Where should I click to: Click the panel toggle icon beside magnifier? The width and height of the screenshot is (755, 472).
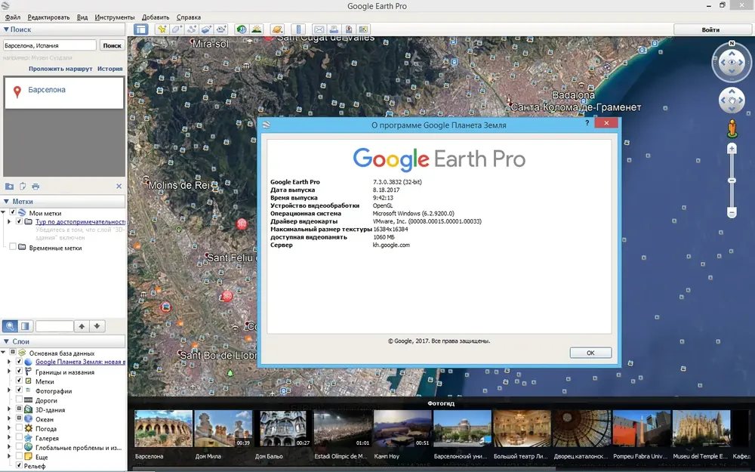[x=25, y=326]
